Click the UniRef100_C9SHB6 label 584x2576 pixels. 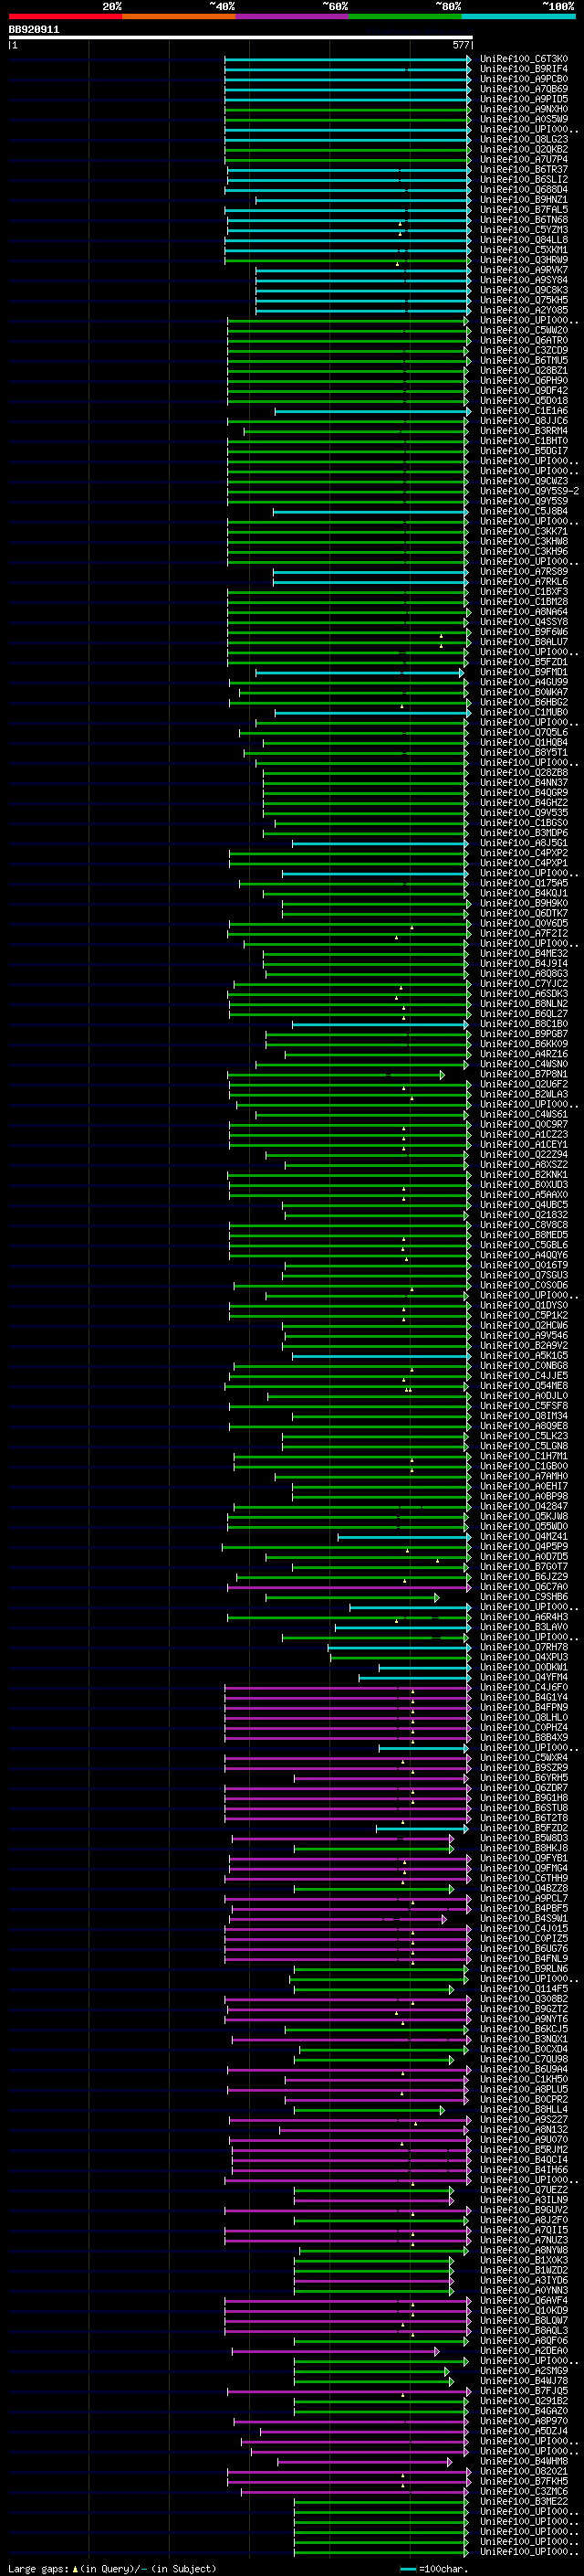point(524,1597)
